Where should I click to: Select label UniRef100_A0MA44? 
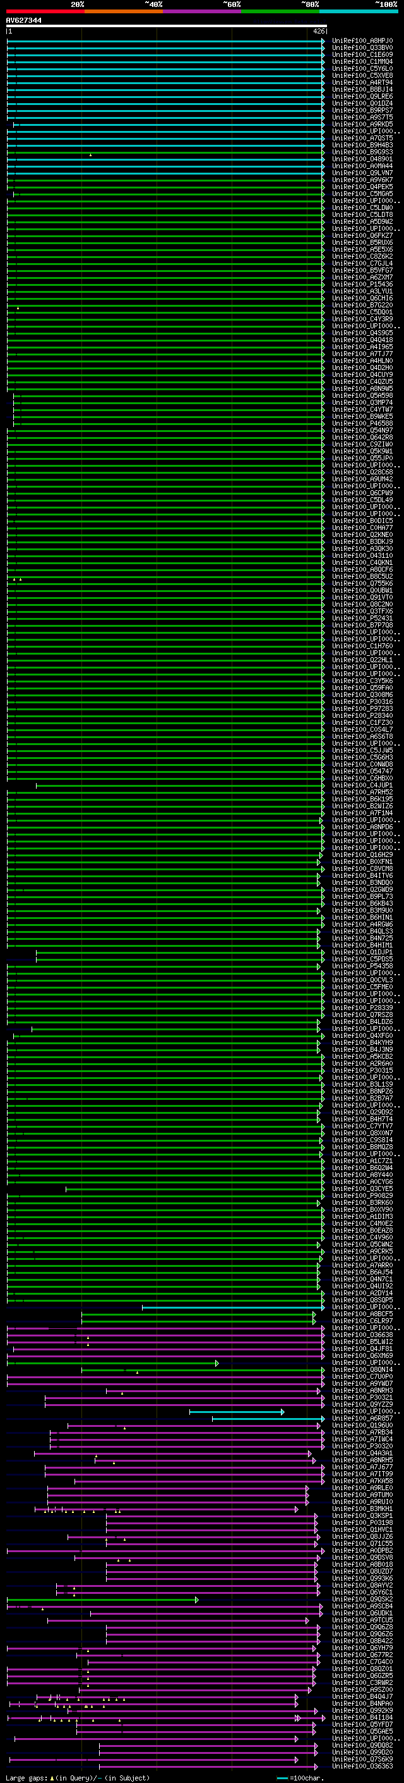(362, 166)
